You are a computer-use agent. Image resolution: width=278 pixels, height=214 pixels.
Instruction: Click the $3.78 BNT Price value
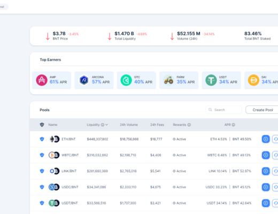(59, 34)
